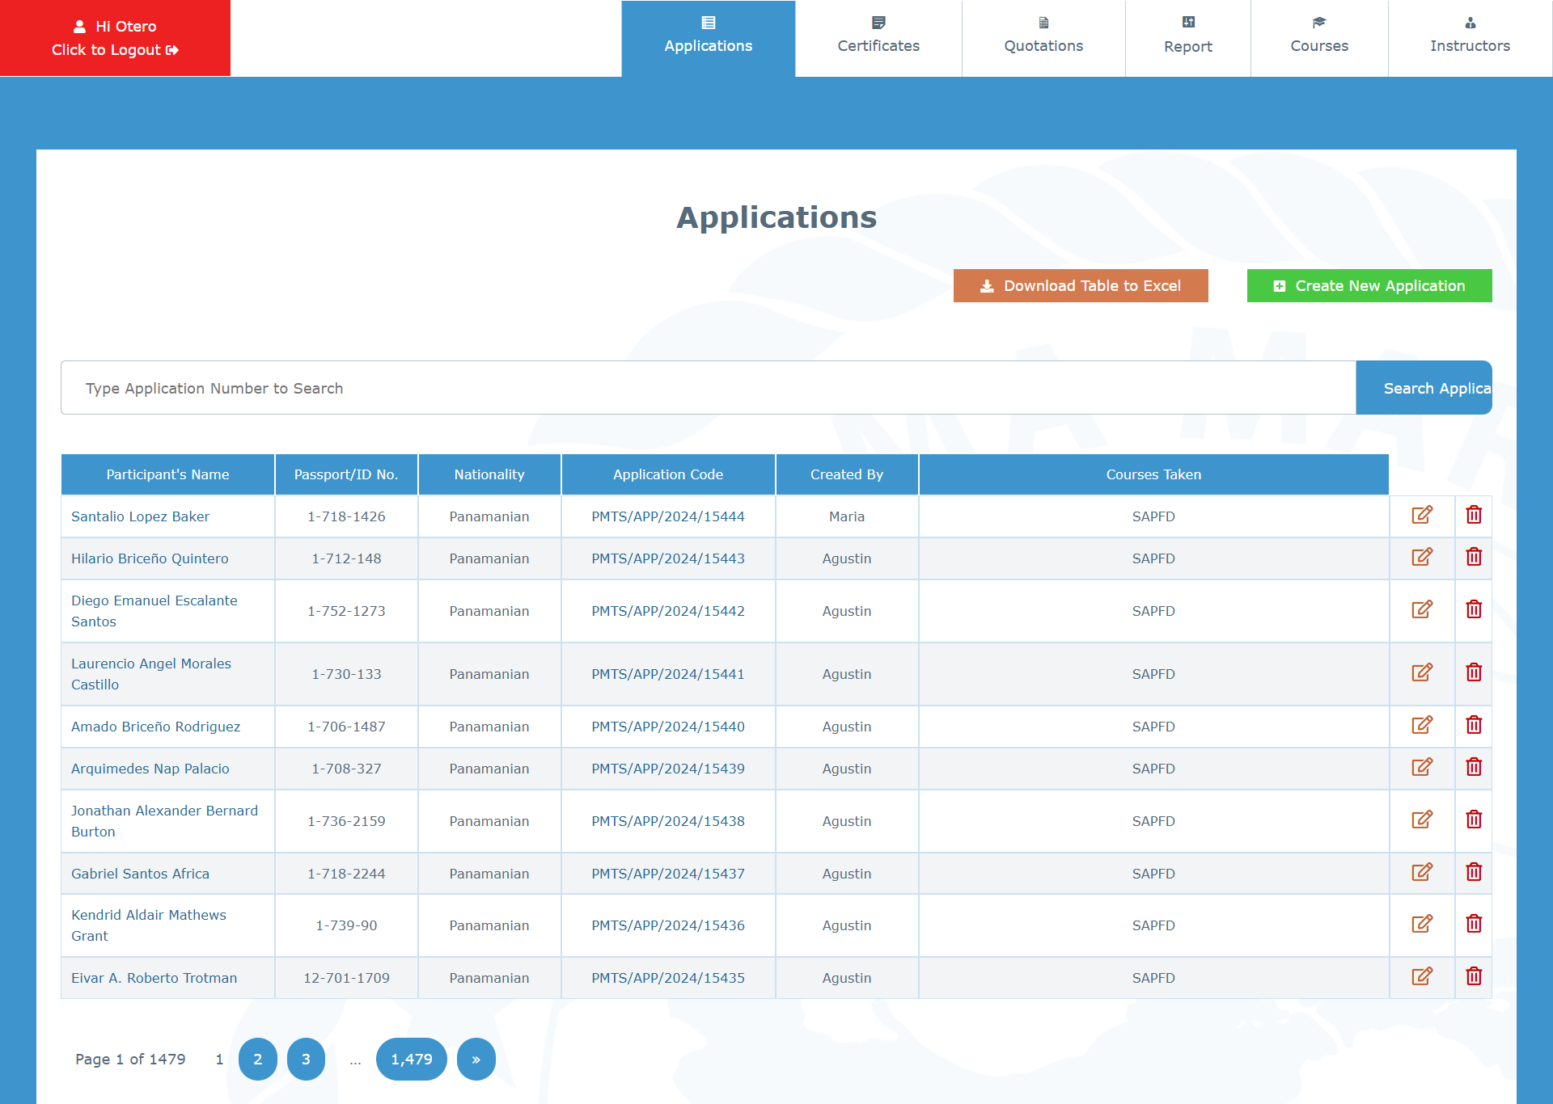Delete Laurencio Angel Morales Castillo application
Viewport: 1553px width, 1104px height.
[1473, 673]
